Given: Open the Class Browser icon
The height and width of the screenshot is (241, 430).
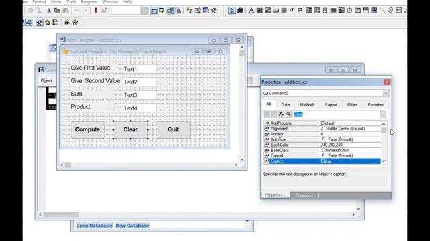Looking at the screenshot, I should pyautogui.click(x=189, y=11).
